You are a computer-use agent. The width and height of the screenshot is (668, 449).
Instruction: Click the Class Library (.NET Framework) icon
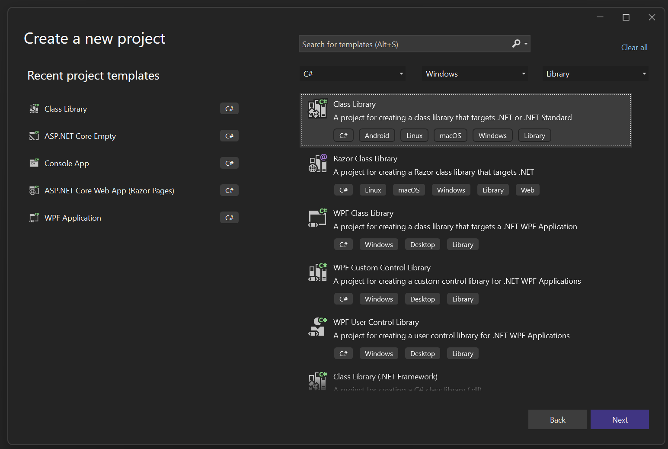click(317, 382)
